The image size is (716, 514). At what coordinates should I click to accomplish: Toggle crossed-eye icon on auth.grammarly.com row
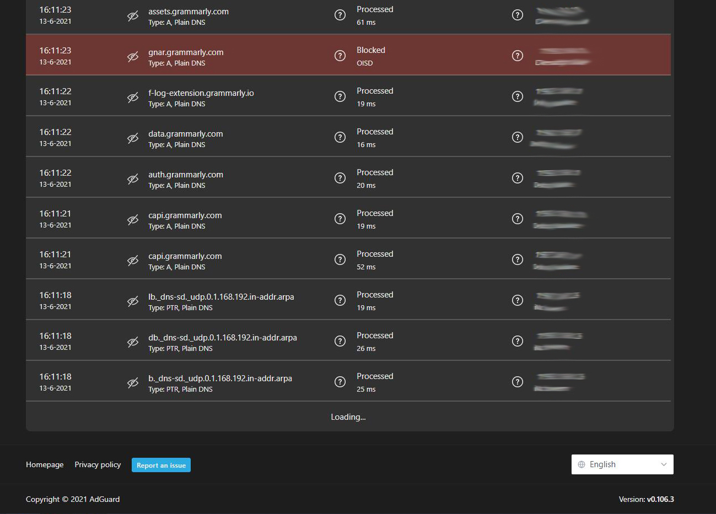point(132,178)
